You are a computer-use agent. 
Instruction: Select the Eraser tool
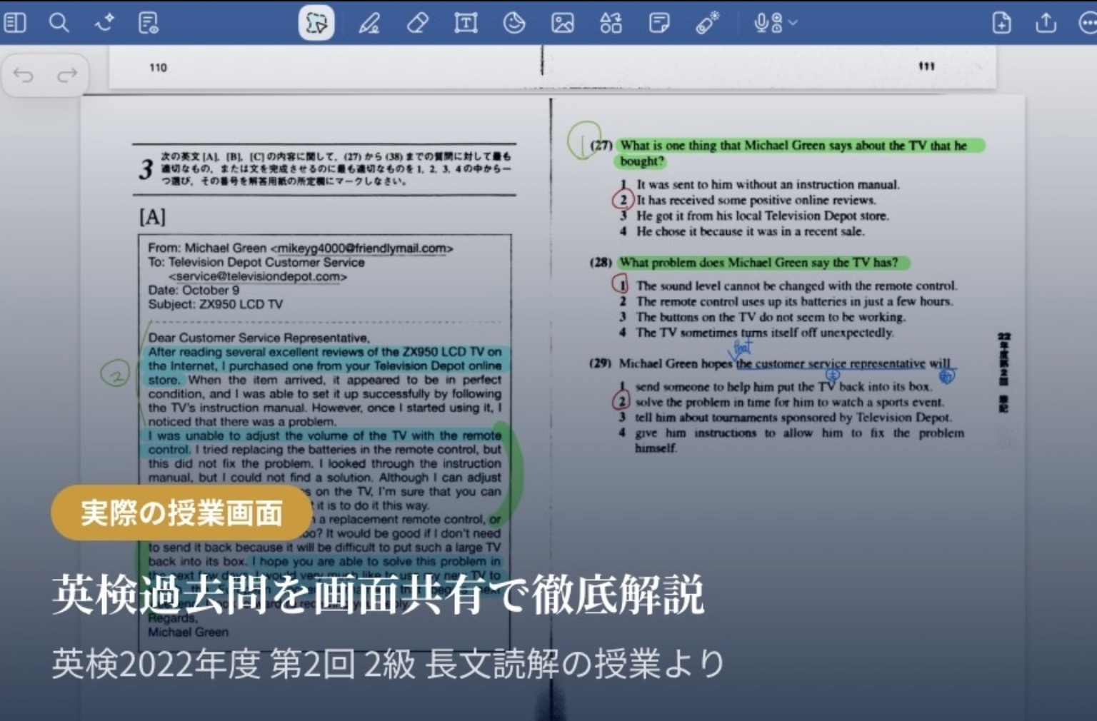(417, 23)
